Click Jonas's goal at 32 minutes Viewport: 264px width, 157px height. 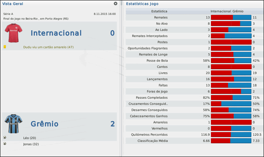pyautogui.click(x=31, y=144)
